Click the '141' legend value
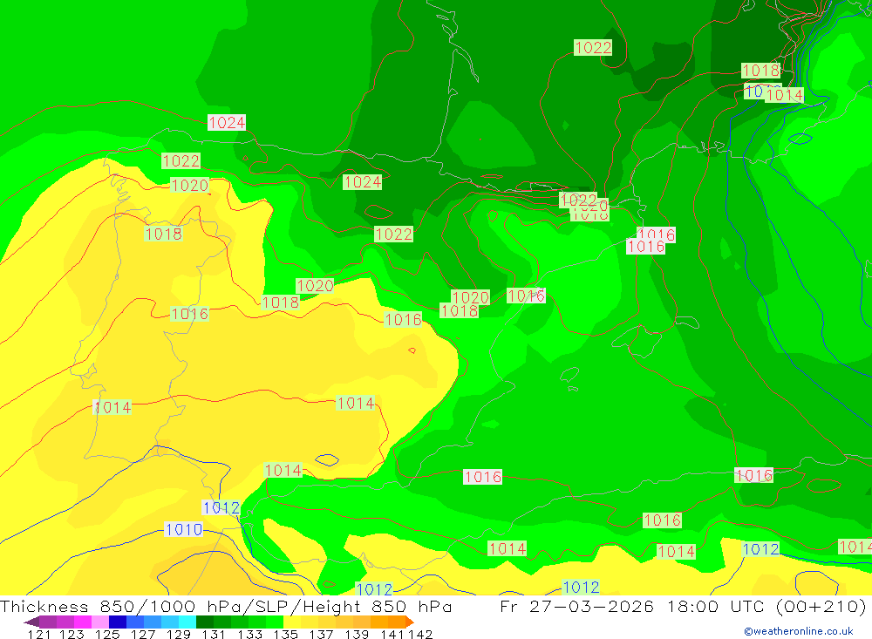This screenshot has width=872, height=639. pyautogui.click(x=392, y=634)
